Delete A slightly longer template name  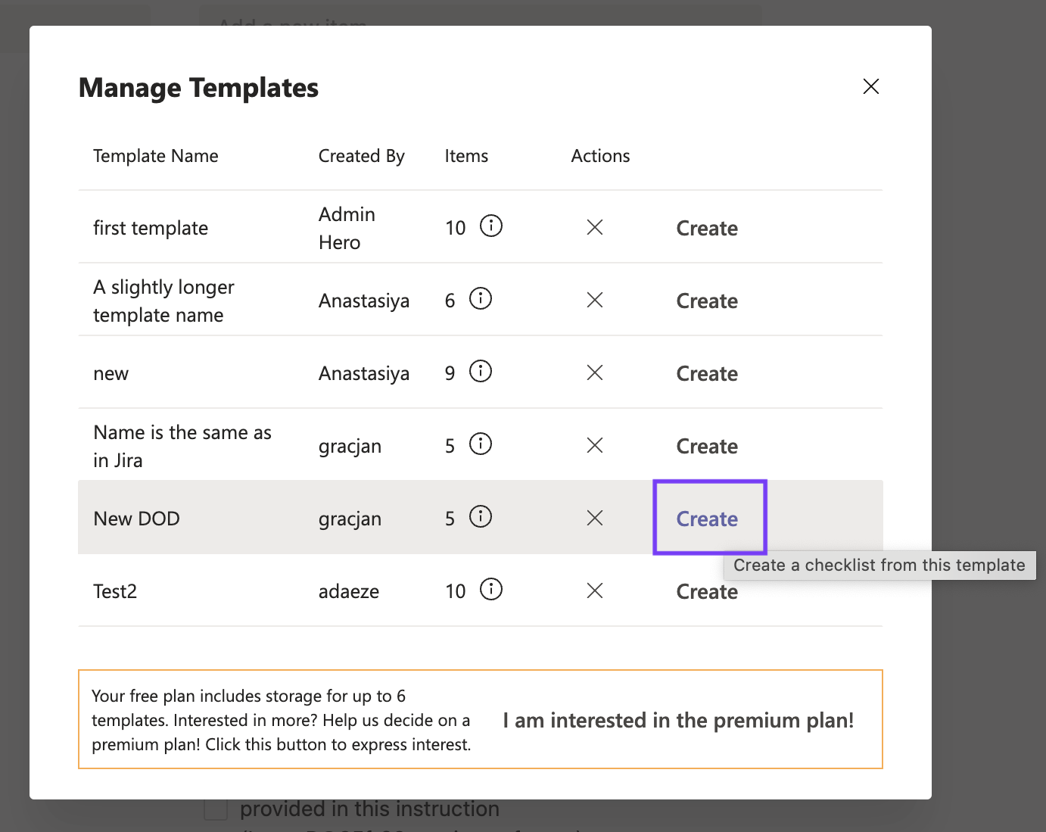click(x=595, y=300)
